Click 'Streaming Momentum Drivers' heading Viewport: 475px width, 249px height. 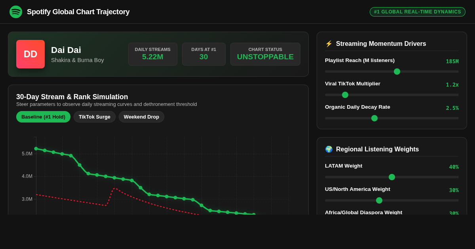click(381, 44)
